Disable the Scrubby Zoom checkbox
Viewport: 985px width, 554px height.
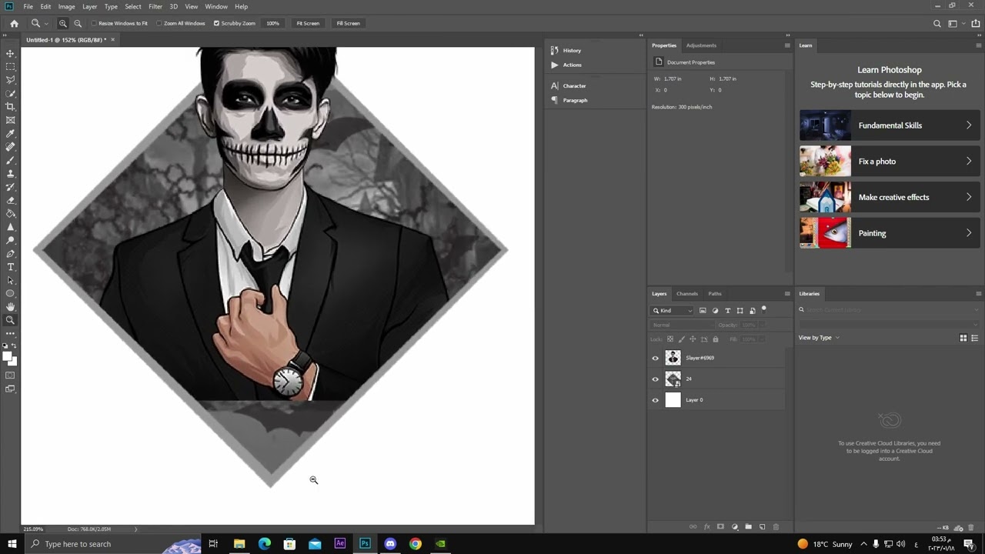point(216,23)
